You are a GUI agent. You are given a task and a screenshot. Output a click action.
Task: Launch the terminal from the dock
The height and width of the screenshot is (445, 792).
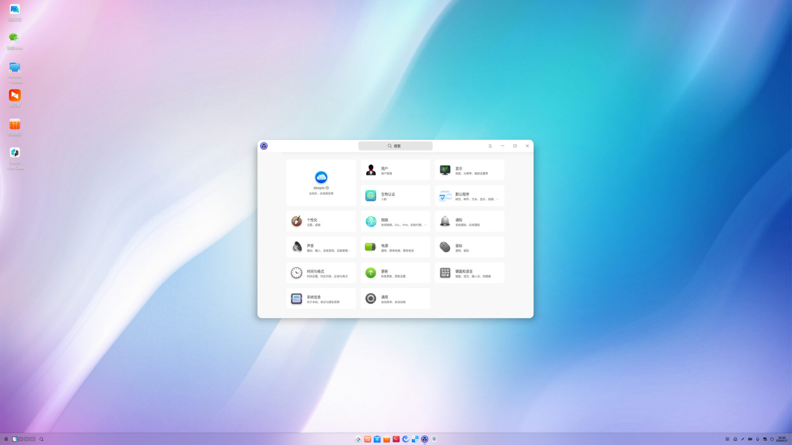coord(396,439)
